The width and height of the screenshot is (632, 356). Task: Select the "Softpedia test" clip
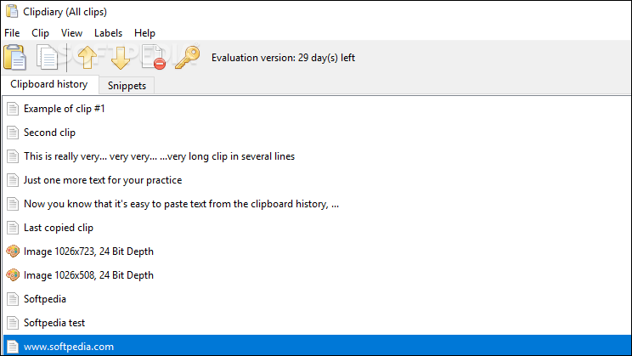click(x=317, y=323)
